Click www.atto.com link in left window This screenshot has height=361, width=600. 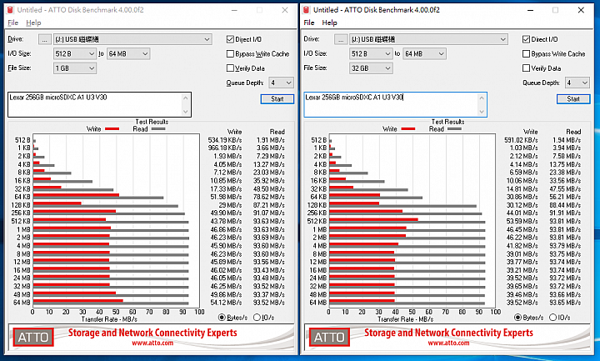(152, 343)
